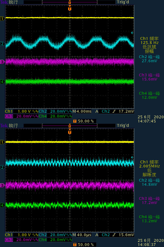Click the Ch2 peak-to-peak value 14.8mV

(150, 184)
